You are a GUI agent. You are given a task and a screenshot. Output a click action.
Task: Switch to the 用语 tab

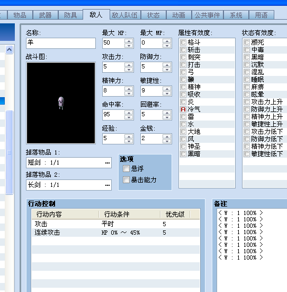point(262,15)
